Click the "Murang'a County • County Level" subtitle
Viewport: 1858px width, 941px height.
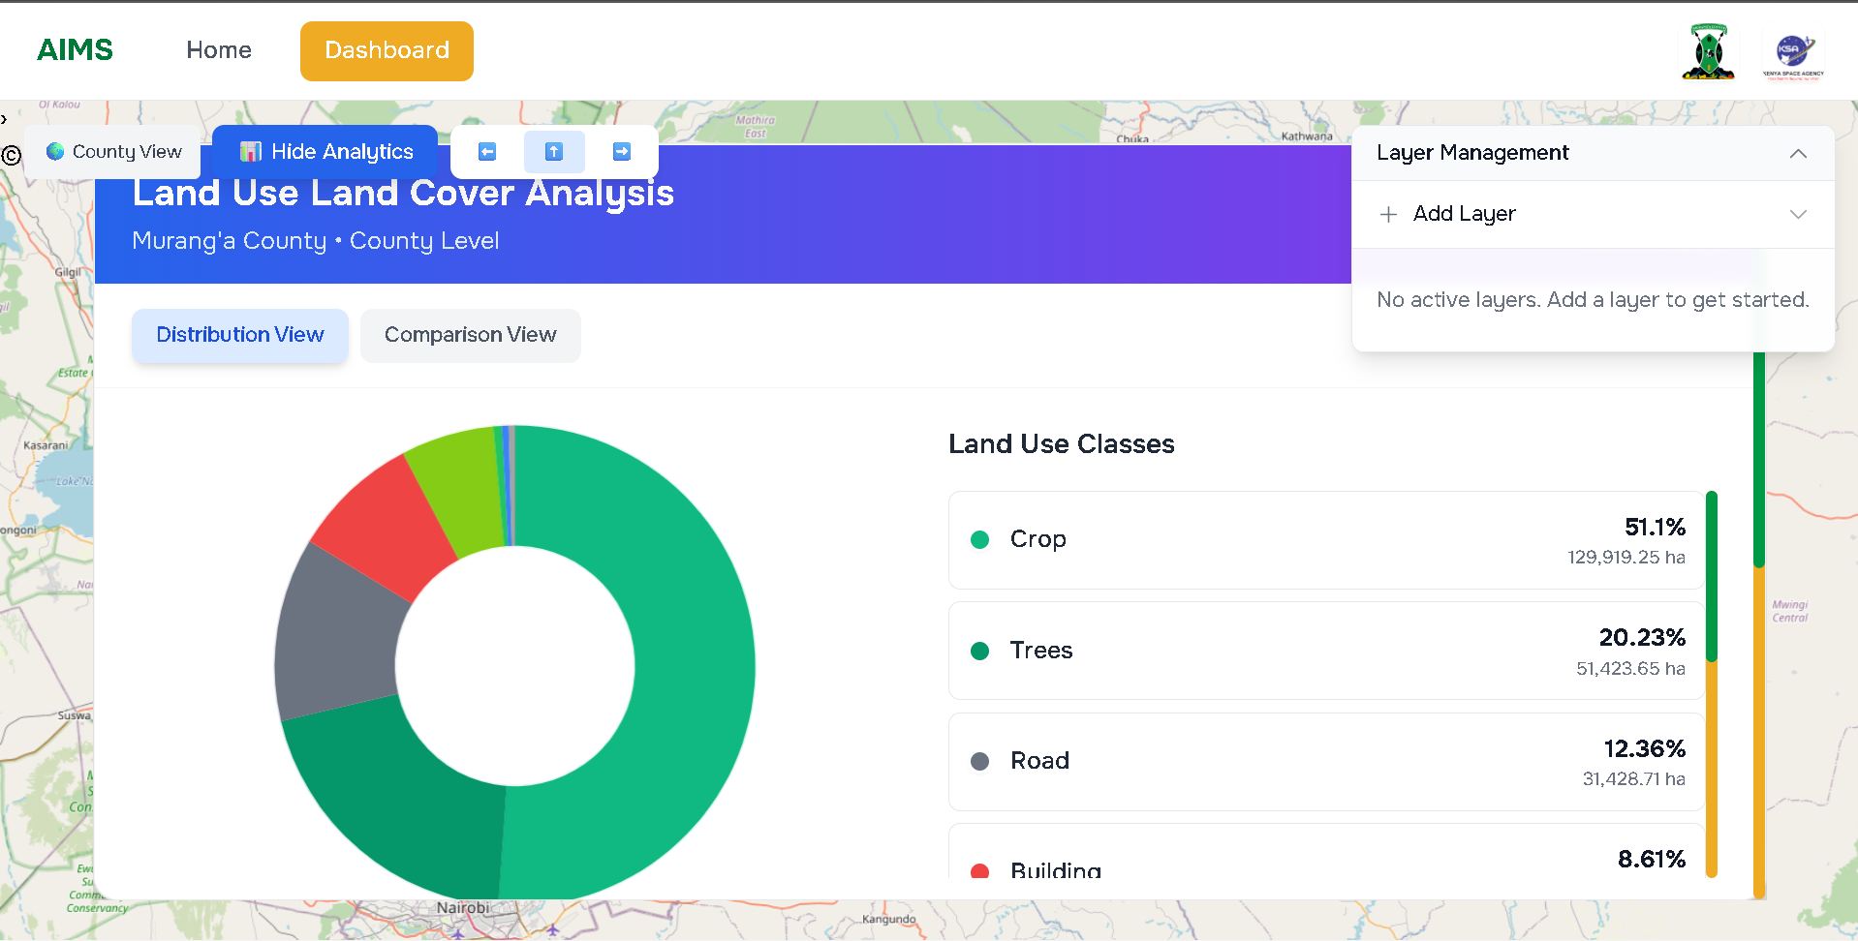[316, 241]
